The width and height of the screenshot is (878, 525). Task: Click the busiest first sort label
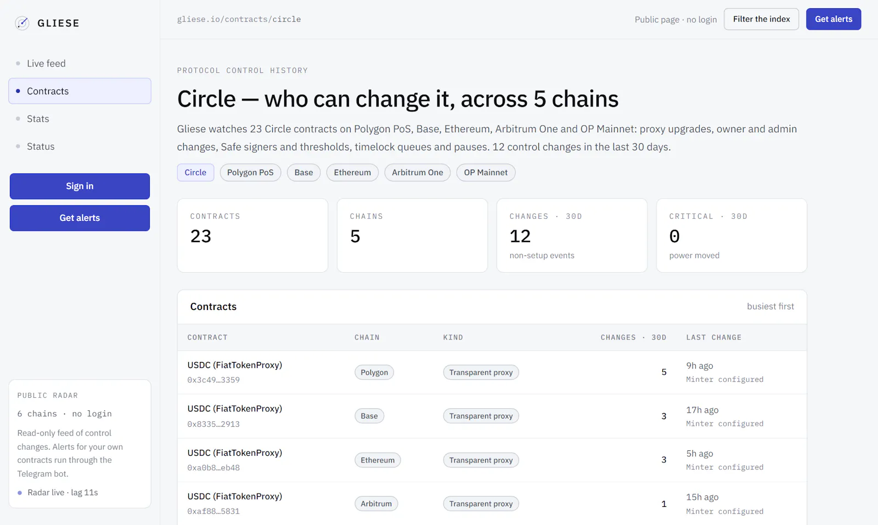pyautogui.click(x=770, y=307)
